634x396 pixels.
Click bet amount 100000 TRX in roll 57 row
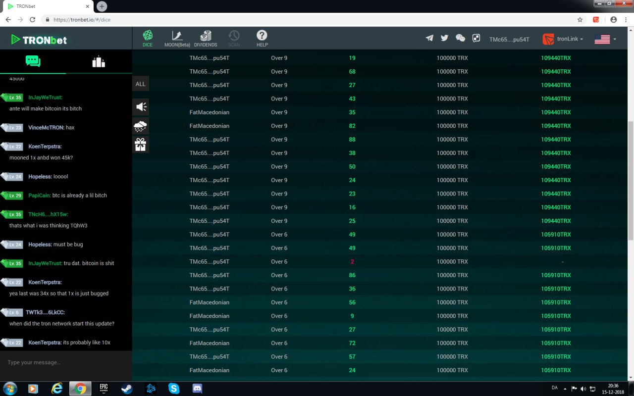click(452, 357)
